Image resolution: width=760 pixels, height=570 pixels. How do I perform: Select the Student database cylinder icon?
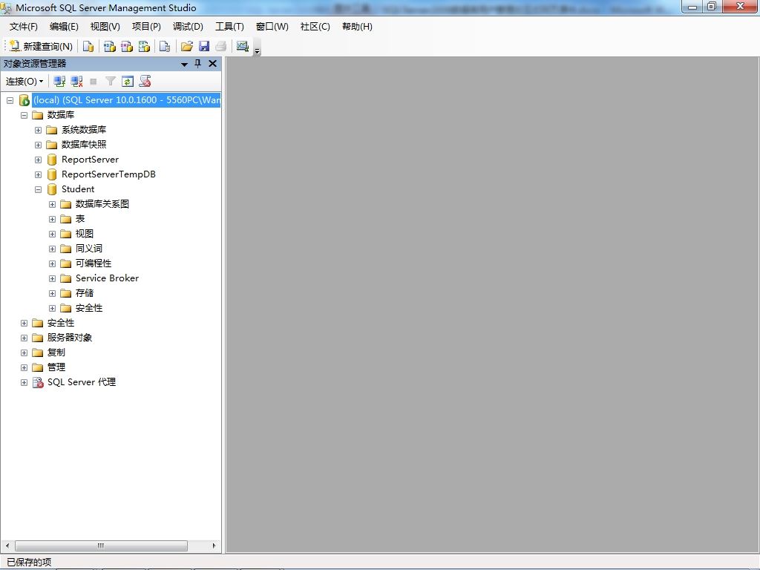click(52, 189)
